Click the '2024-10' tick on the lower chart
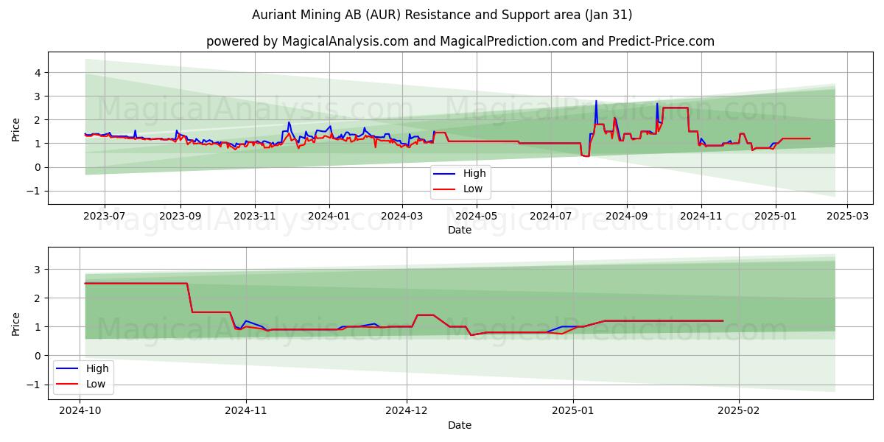The height and width of the screenshot is (442, 884). point(80,411)
